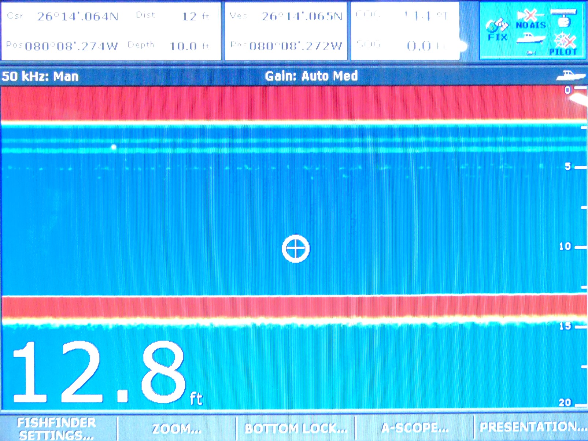Image resolution: width=588 pixels, height=441 pixels.
Task: Tap the Gain: Auto Med label
Action: tap(311, 76)
